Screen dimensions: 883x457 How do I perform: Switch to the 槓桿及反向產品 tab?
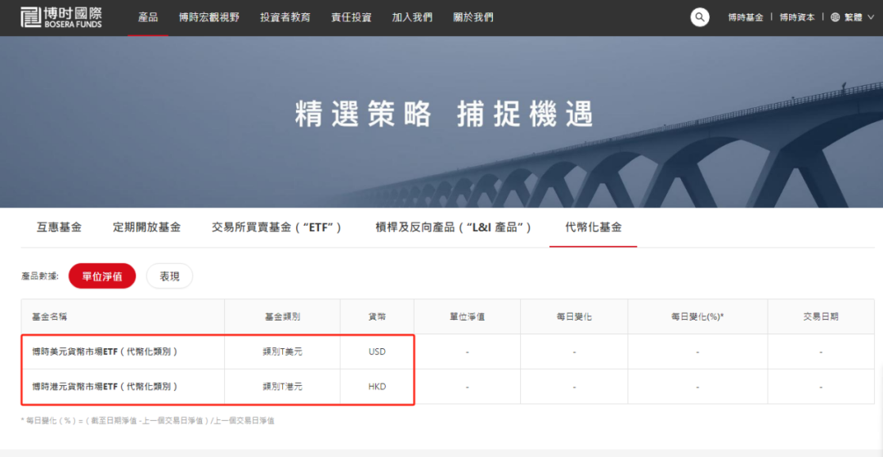(453, 227)
